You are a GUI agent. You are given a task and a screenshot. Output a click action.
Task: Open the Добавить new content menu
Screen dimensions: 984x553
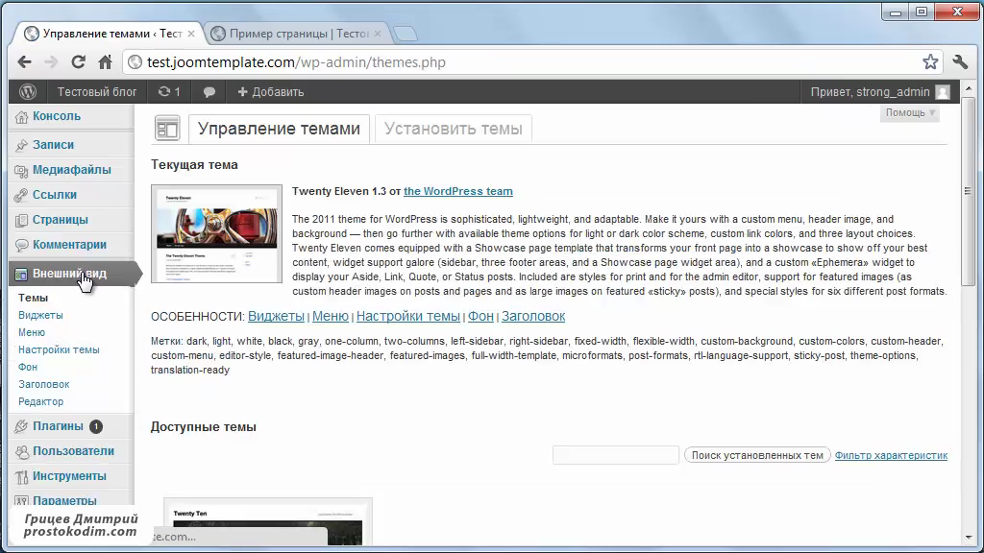pos(270,91)
